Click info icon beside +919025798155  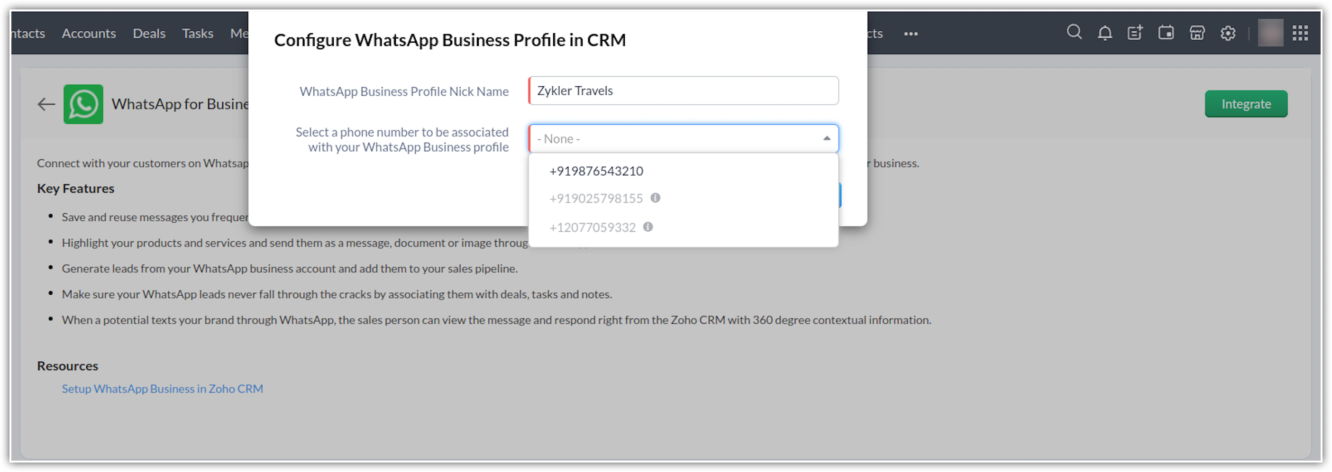coord(655,198)
